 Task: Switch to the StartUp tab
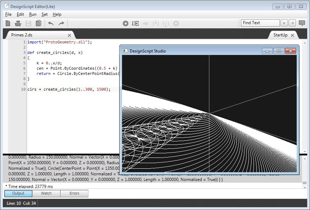tap(280, 35)
